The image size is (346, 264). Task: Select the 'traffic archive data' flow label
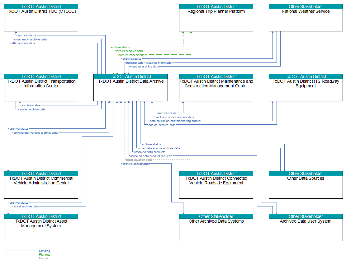[x=22, y=43]
